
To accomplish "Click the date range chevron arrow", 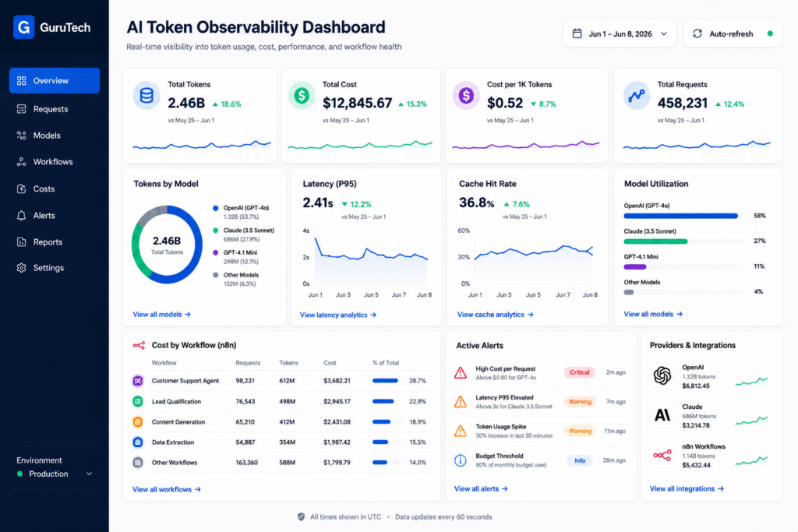I will point(664,33).
